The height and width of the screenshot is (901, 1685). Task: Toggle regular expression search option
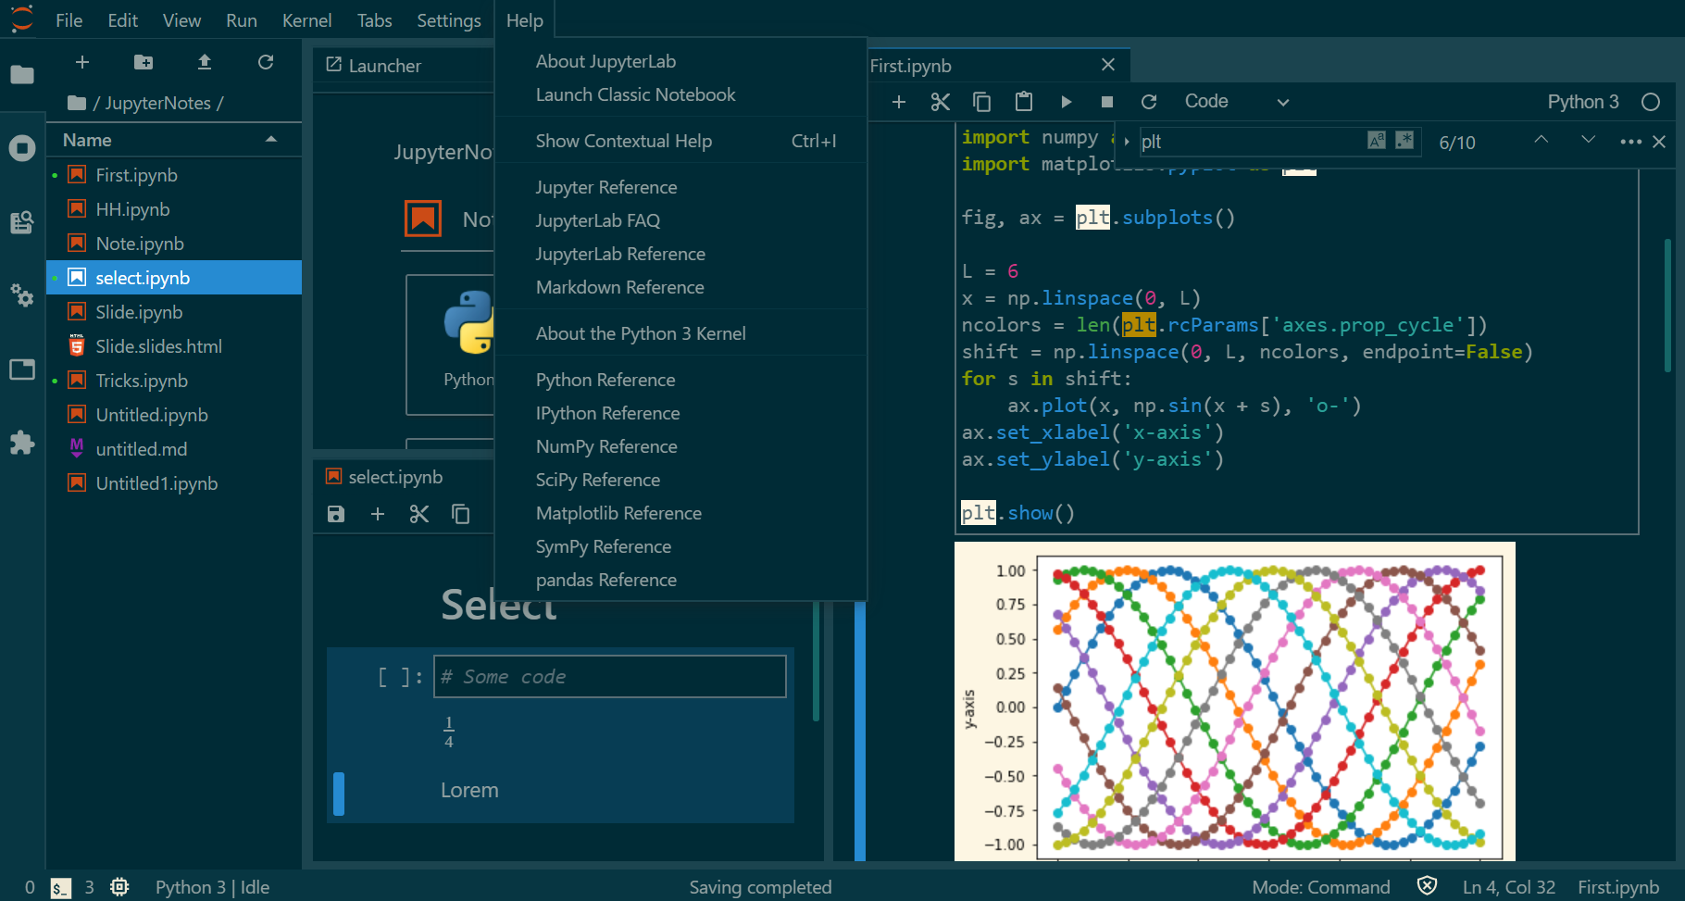coord(1404,141)
